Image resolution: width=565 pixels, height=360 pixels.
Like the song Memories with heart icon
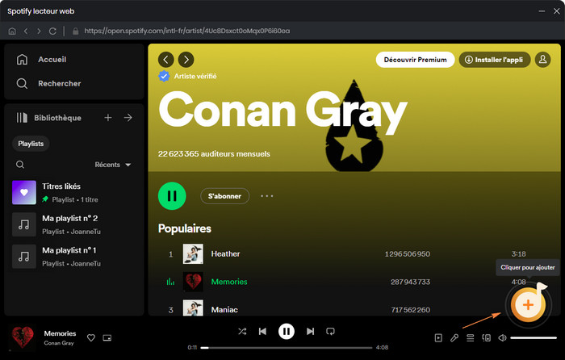[91, 337]
